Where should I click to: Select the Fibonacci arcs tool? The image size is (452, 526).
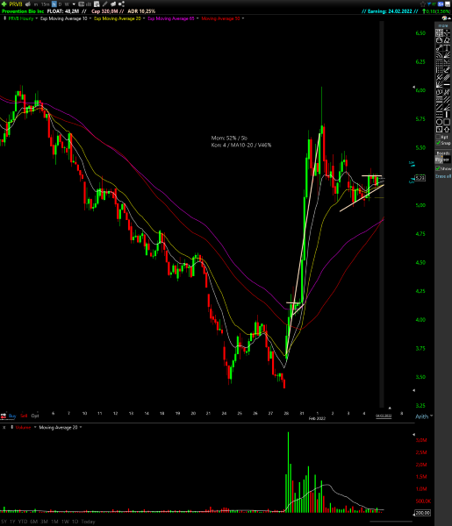coord(439,55)
